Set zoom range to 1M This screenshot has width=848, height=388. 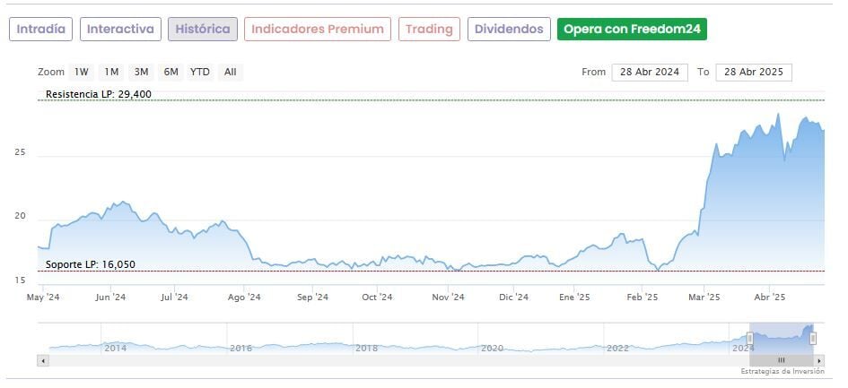[x=111, y=72]
